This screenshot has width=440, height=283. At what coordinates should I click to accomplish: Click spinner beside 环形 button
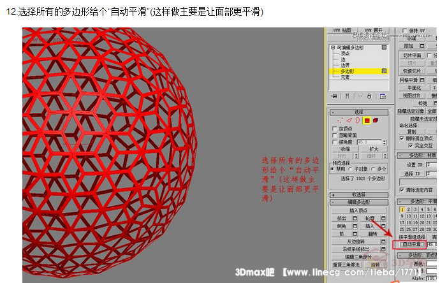click(x=356, y=156)
